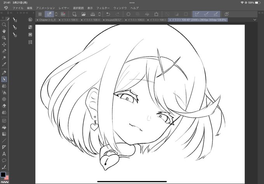Select the Airbrush tool
This screenshot has height=184, width=264.
(4, 93)
